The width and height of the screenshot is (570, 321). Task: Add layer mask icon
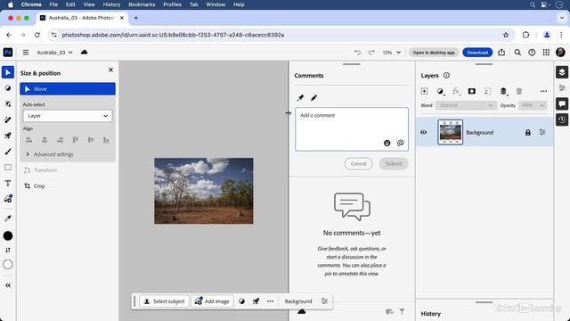pyautogui.click(x=472, y=91)
